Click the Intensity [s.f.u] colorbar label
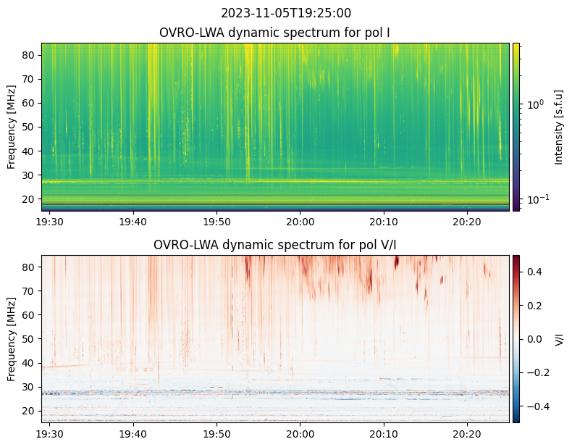 click(558, 127)
